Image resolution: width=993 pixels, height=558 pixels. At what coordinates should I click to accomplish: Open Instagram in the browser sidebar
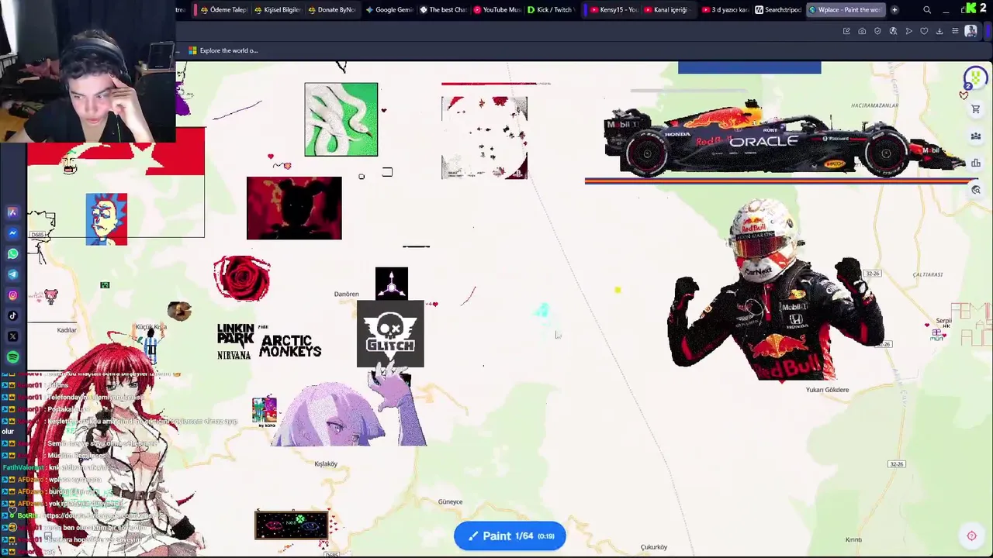point(12,295)
